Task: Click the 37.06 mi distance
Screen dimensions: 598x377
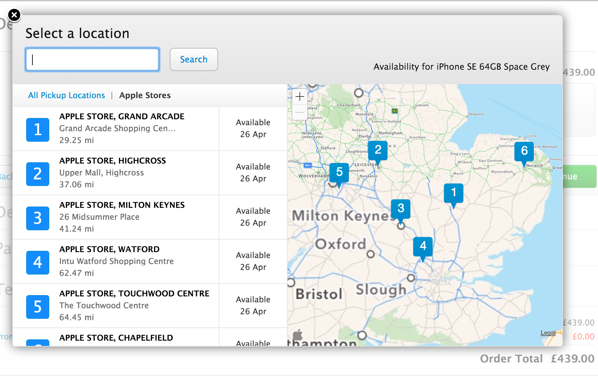Action: pos(76,184)
